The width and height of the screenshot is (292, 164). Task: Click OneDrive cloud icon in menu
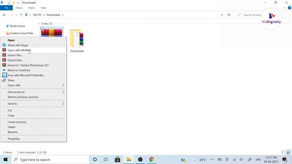tap(4, 70)
